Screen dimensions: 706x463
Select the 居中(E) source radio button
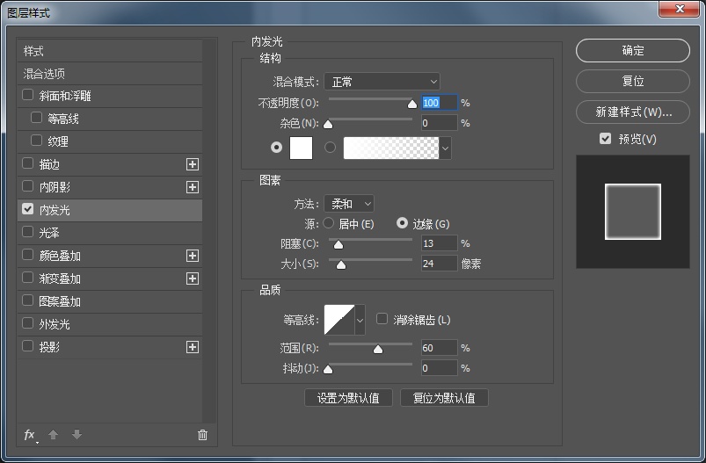[x=328, y=223]
